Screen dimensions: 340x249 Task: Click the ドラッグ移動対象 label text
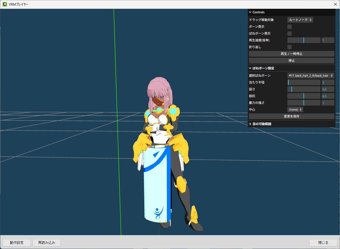click(x=261, y=20)
